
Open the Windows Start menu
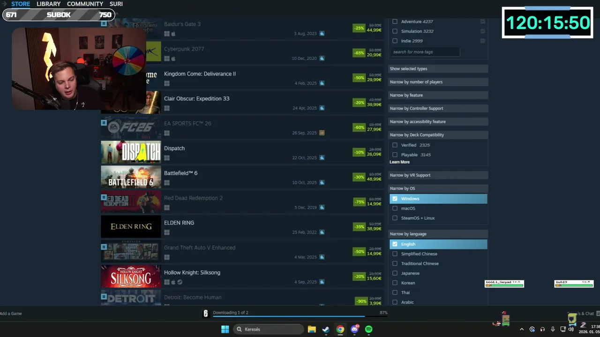[225, 330]
